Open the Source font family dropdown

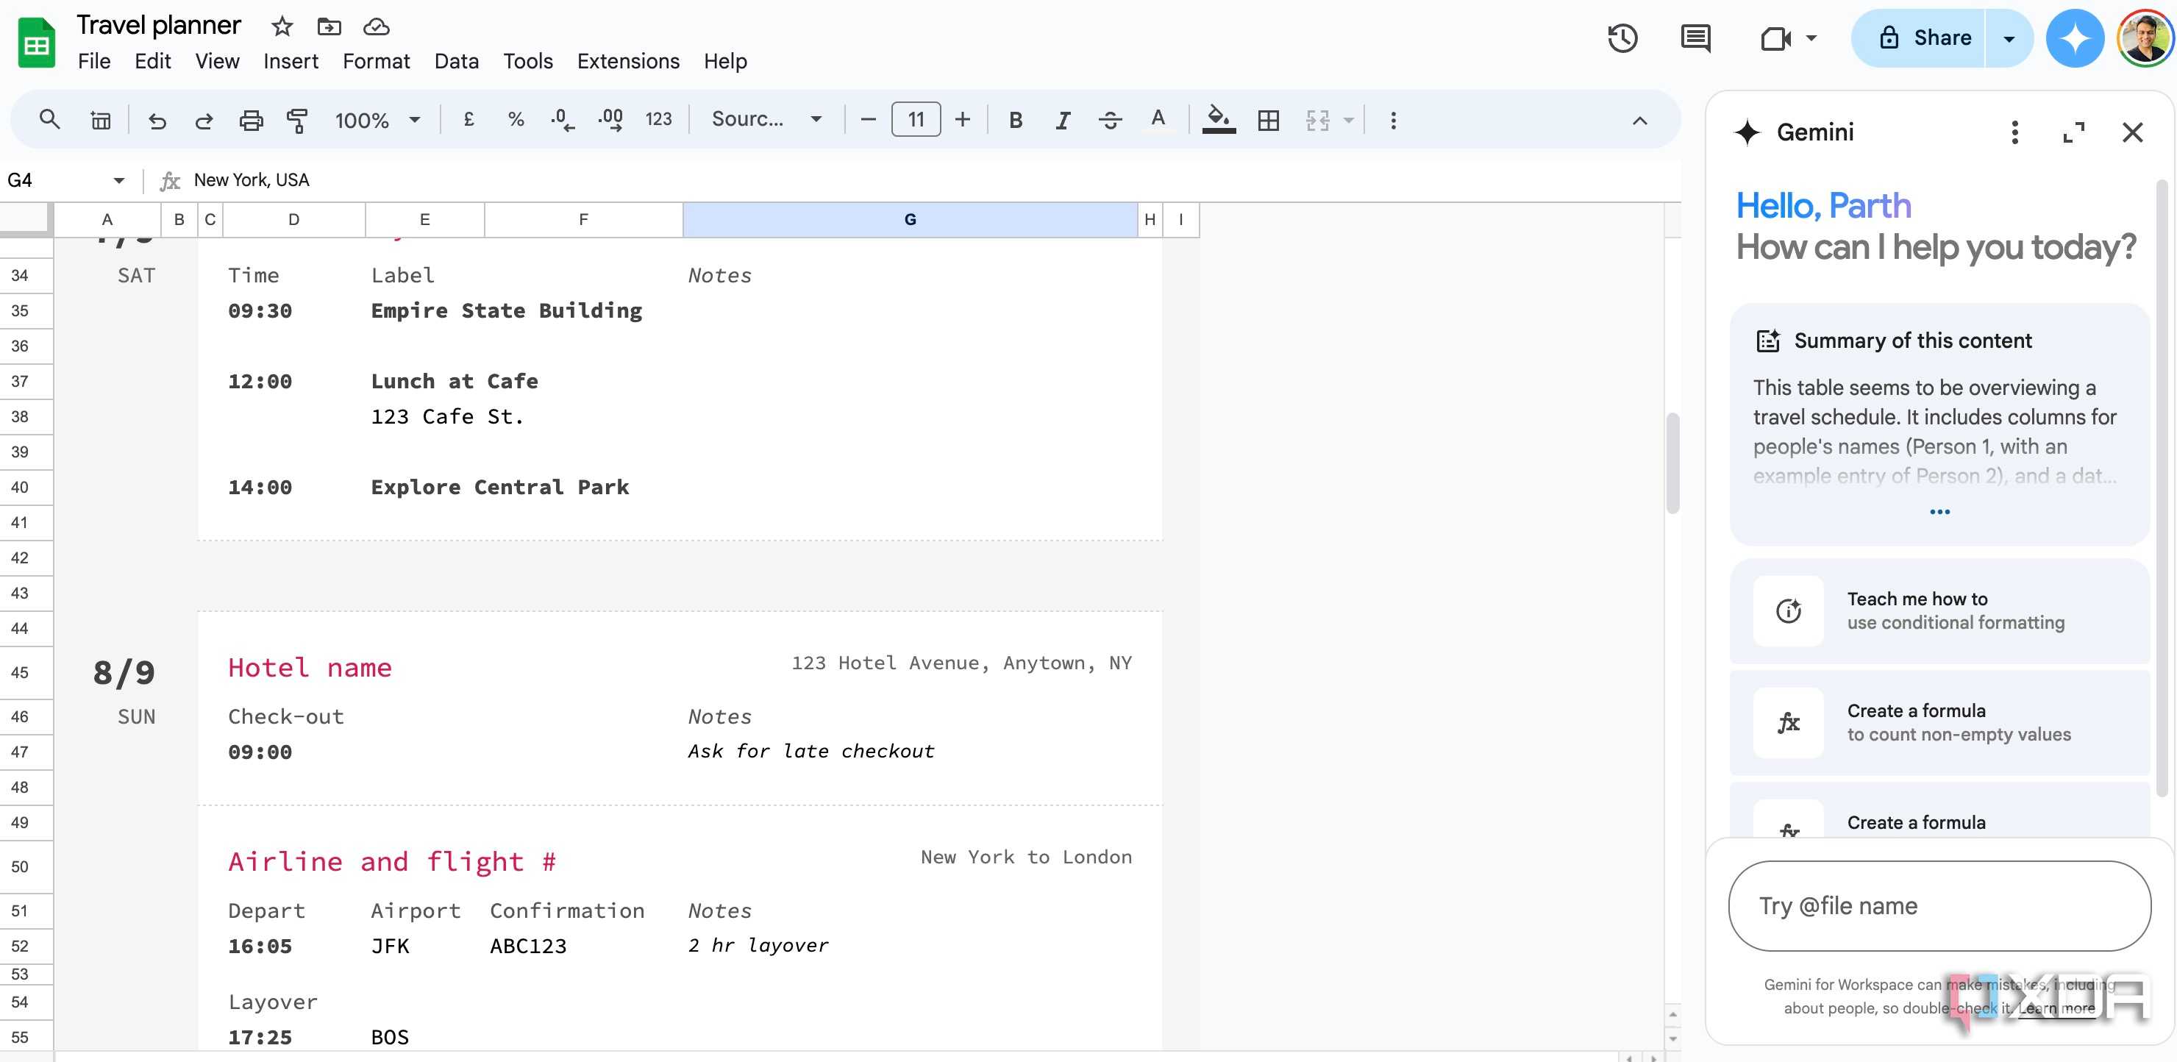tap(766, 120)
